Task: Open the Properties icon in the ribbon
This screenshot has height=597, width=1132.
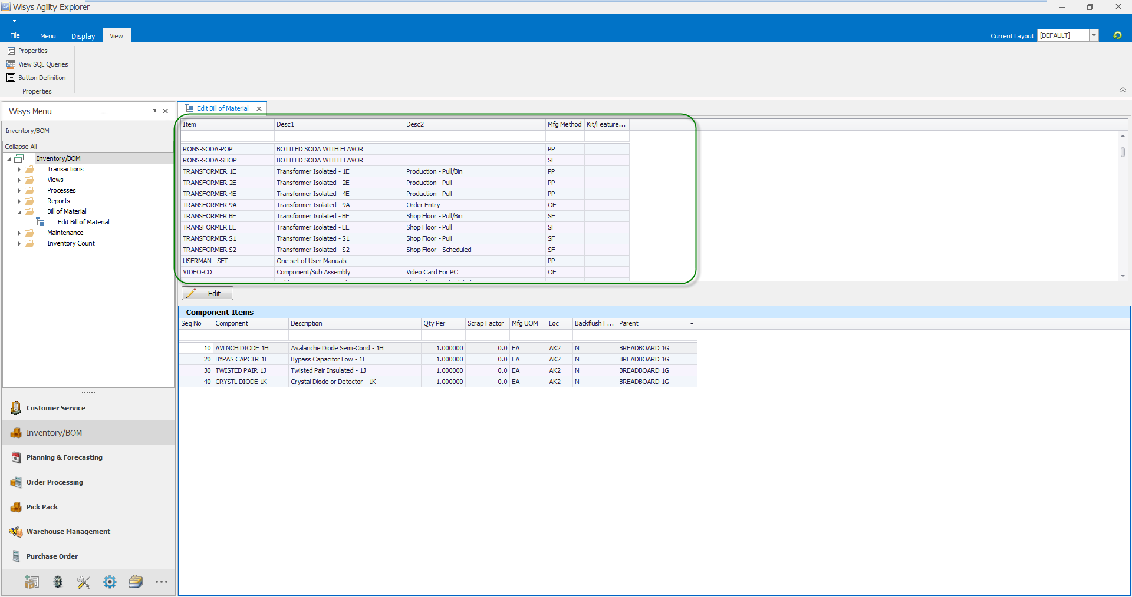Action: pos(11,51)
